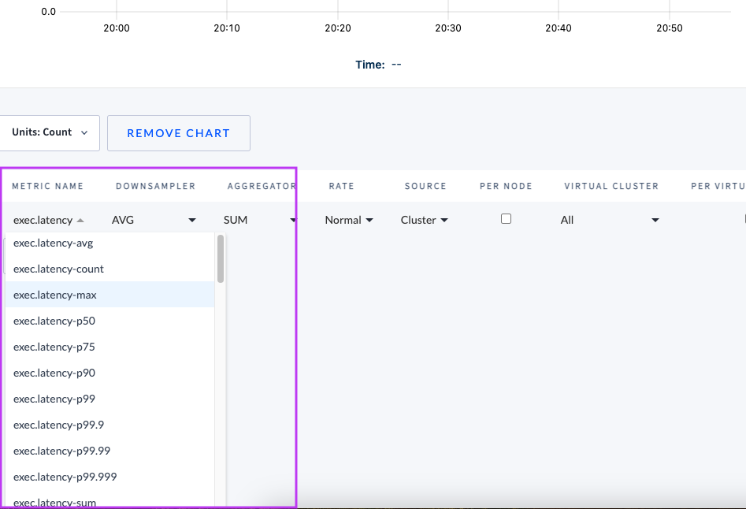Click the Metric Name column header
Screen dimensions: 746x509
click(x=47, y=186)
